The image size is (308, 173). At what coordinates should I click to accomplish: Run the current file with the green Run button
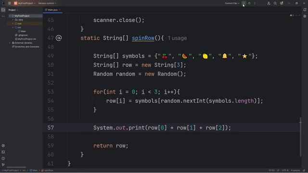click(x=244, y=3)
